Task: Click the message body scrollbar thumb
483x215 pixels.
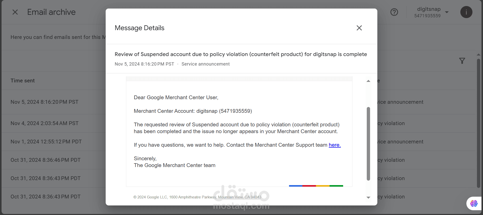Action: [368, 144]
